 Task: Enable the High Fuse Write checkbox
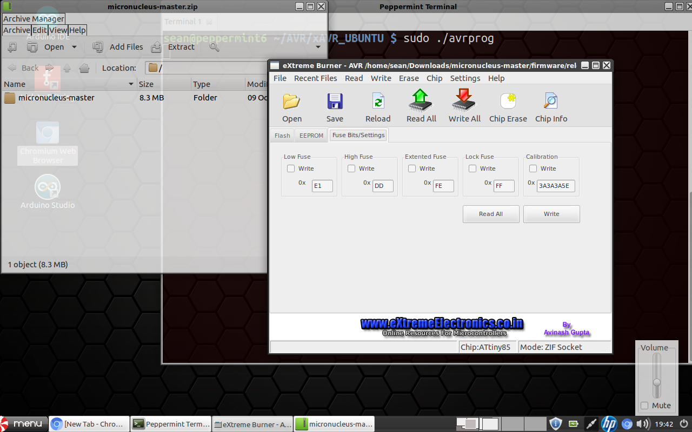(351, 168)
